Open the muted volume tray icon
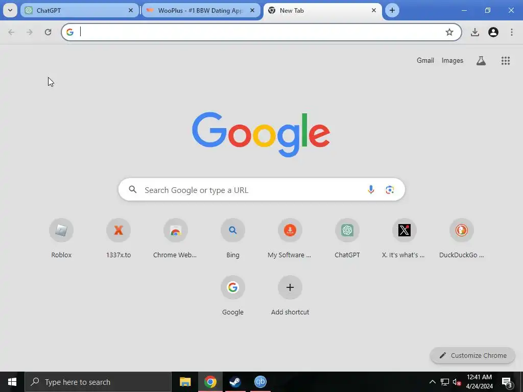523x392 pixels. pyautogui.click(x=457, y=382)
